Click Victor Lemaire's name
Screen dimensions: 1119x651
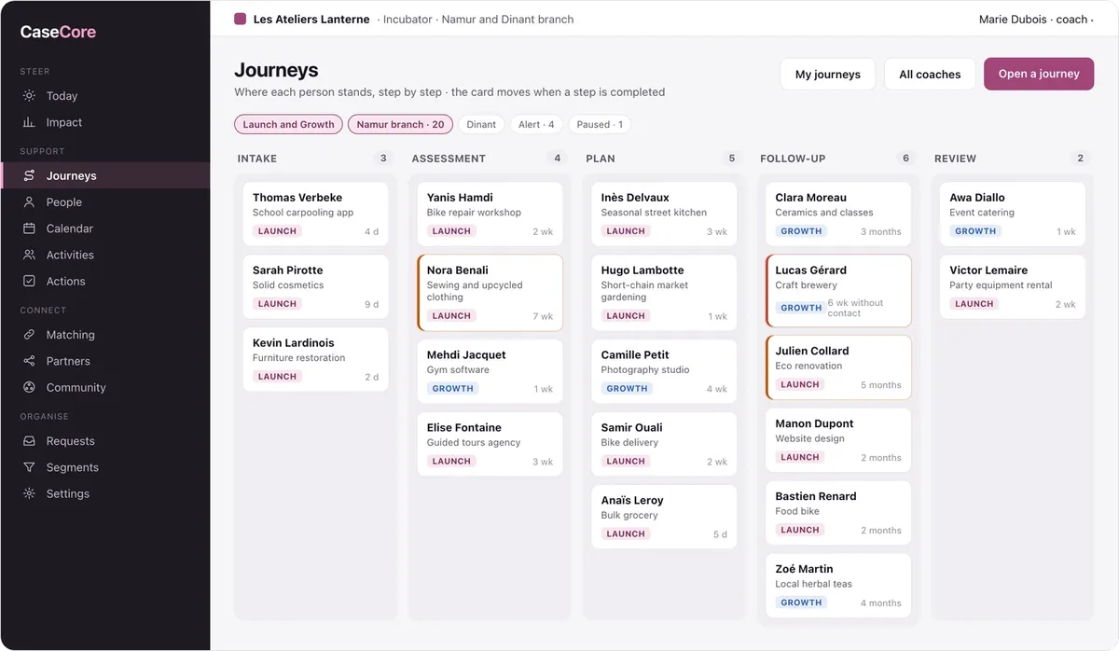[x=988, y=270]
